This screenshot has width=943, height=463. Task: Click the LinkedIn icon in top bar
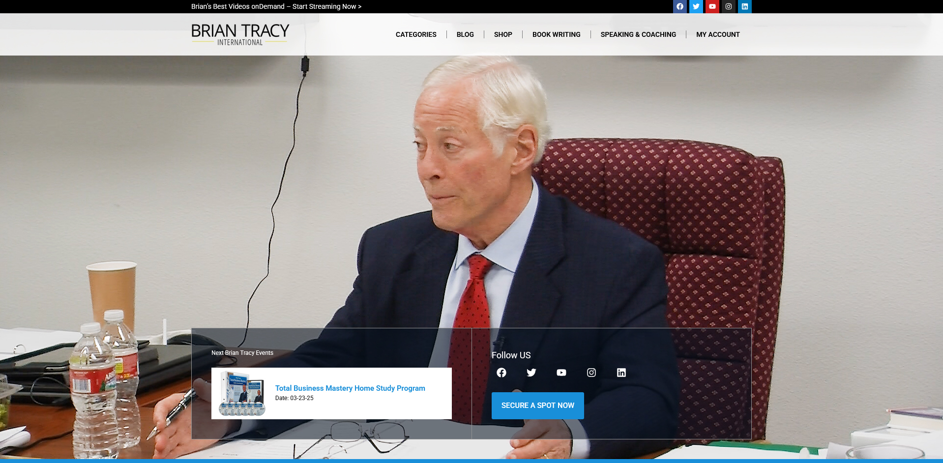click(x=744, y=6)
